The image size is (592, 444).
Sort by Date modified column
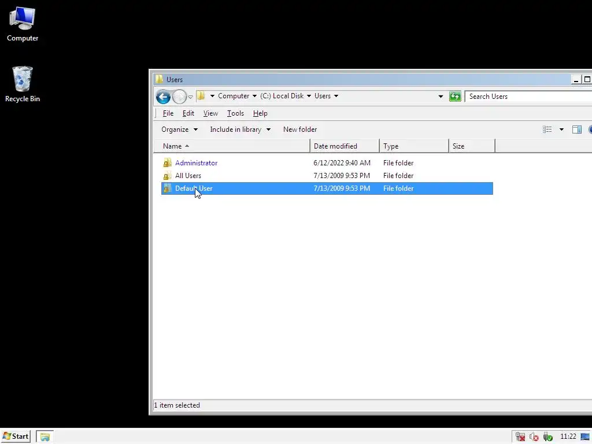point(345,146)
